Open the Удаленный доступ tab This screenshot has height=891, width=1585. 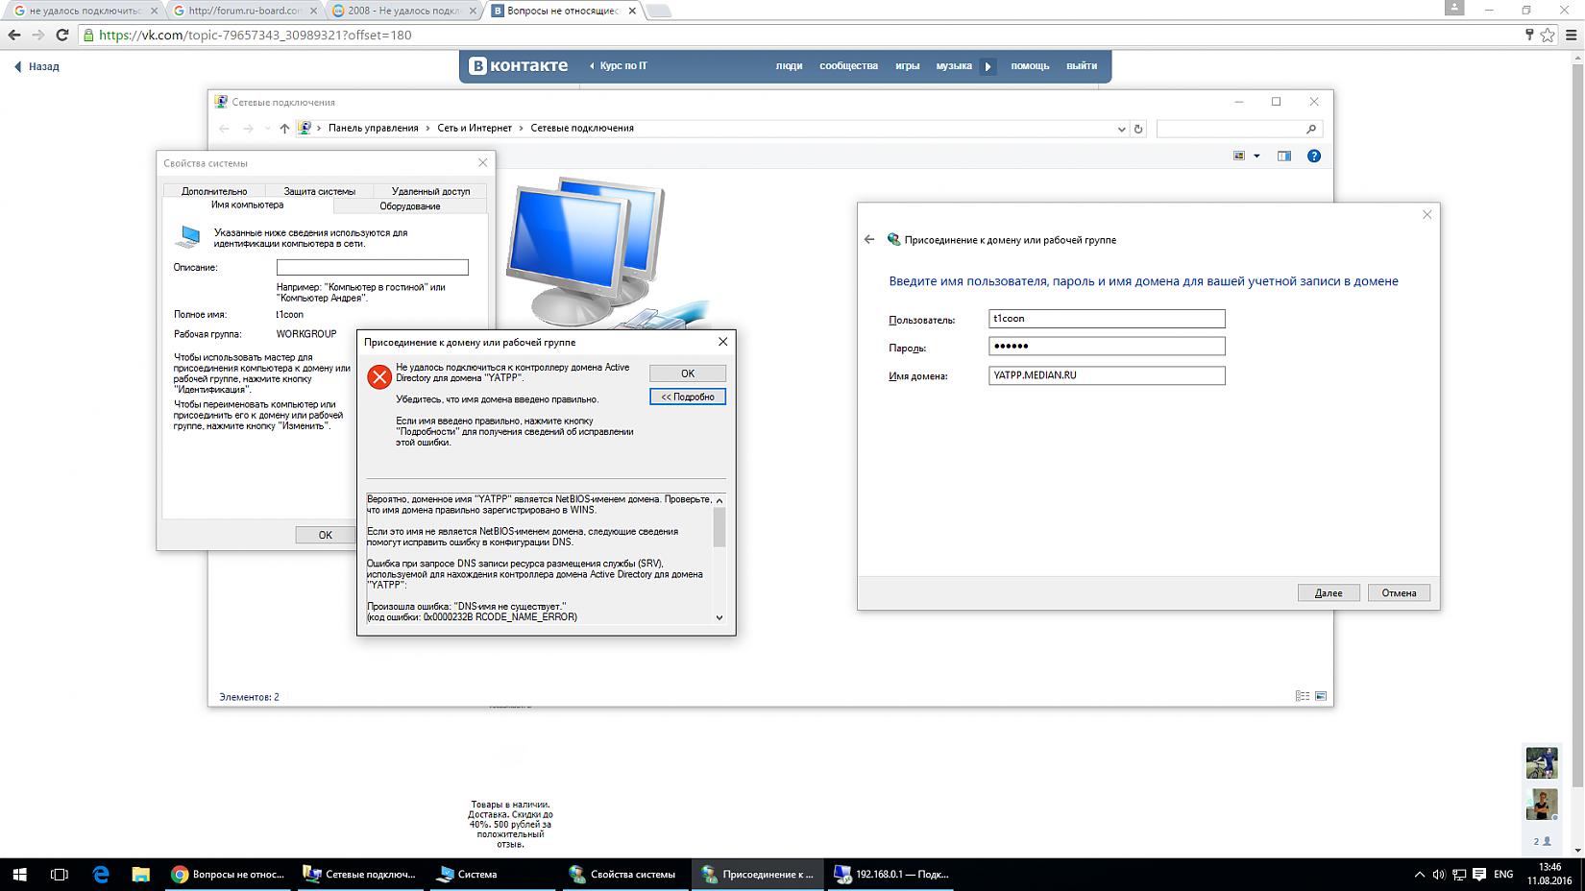coord(430,190)
